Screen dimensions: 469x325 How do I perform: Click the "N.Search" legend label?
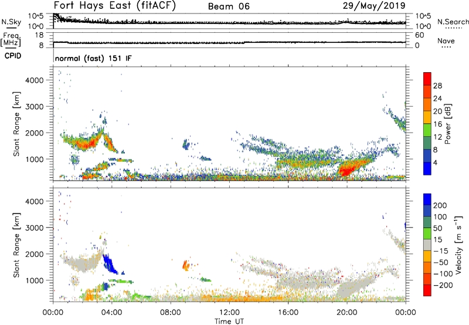(x=453, y=22)
